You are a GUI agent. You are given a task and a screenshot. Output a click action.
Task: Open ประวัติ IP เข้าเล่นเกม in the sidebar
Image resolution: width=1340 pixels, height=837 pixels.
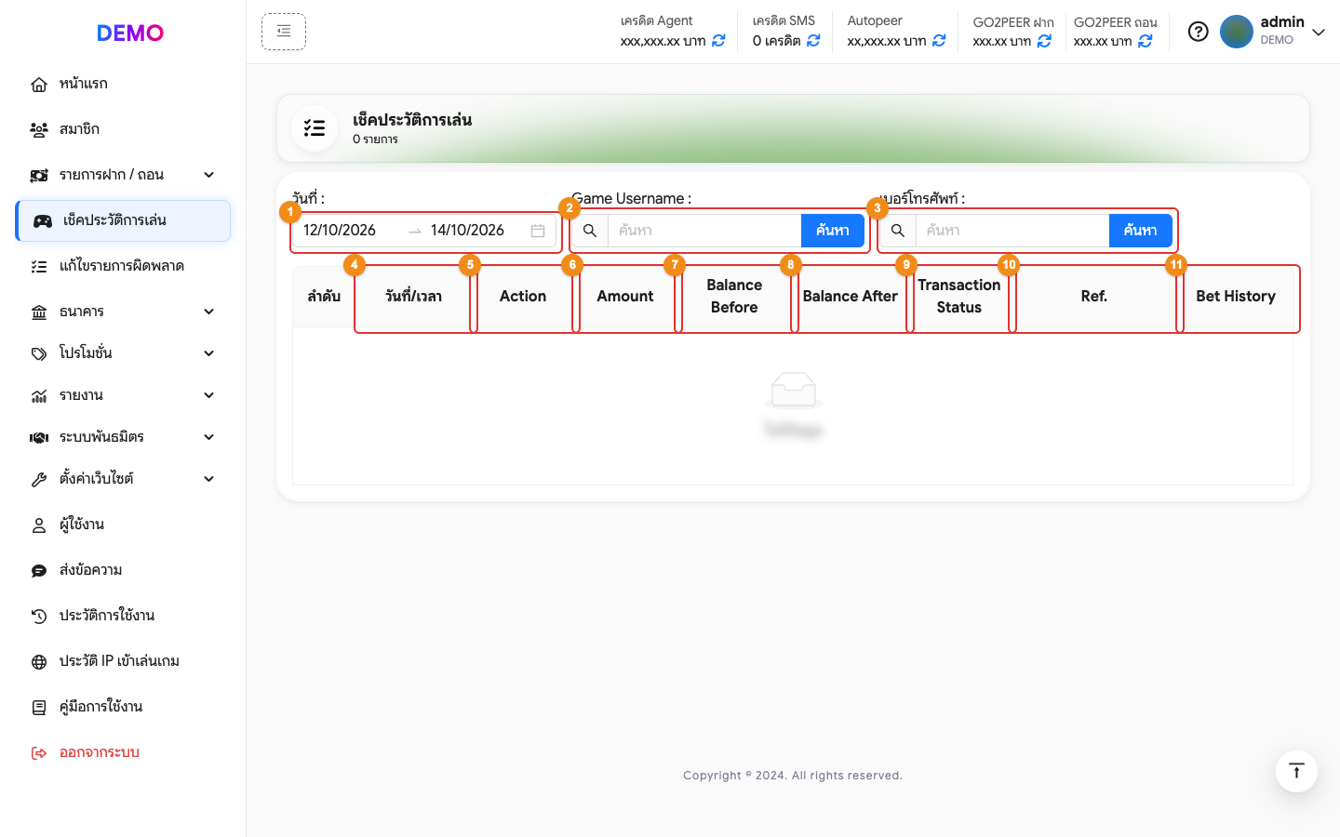pyautogui.click(x=123, y=661)
